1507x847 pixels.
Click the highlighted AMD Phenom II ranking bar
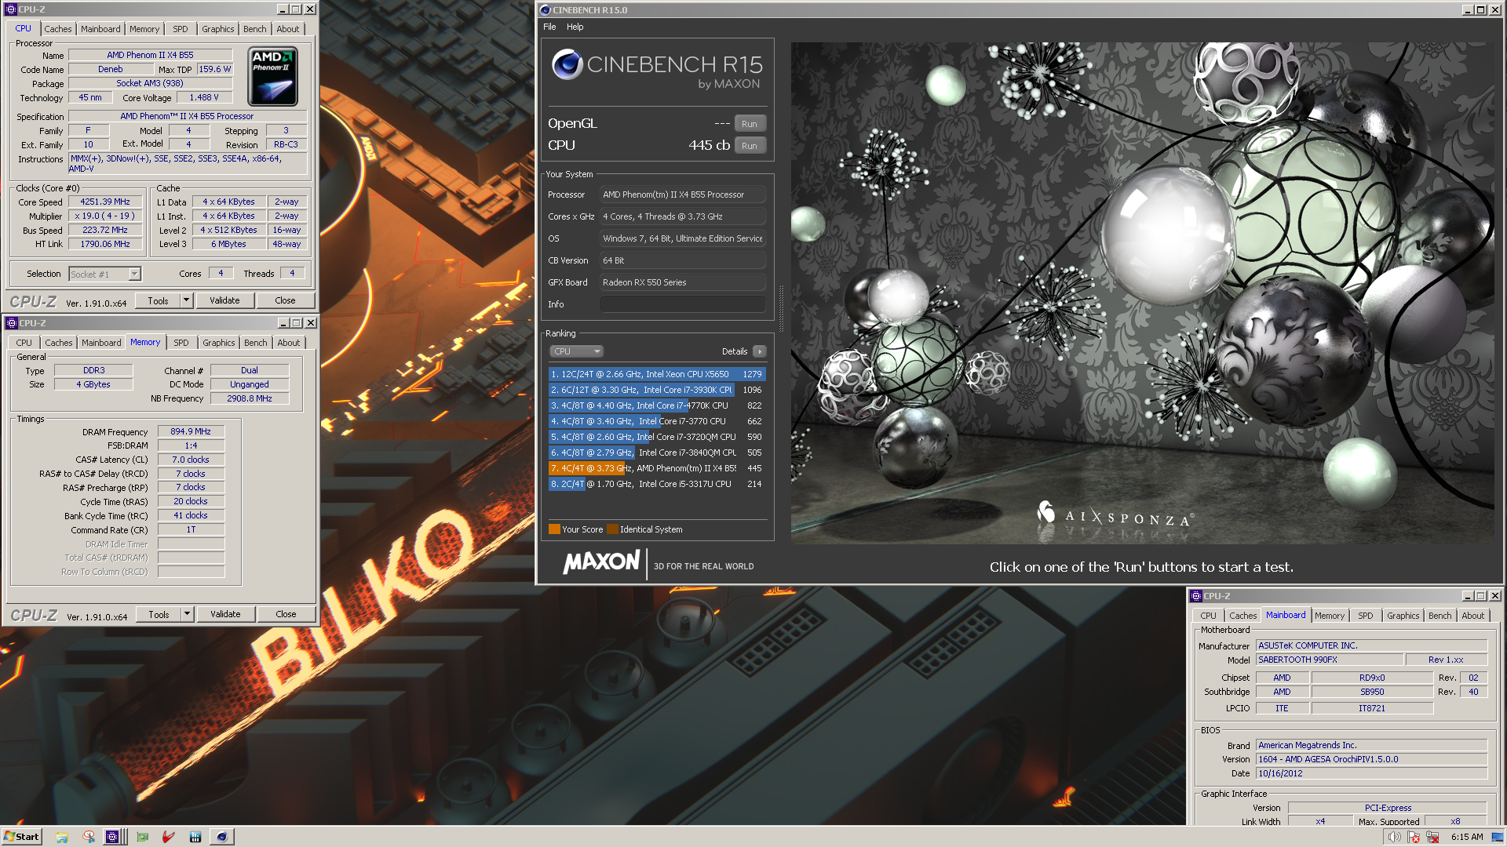(x=656, y=468)
